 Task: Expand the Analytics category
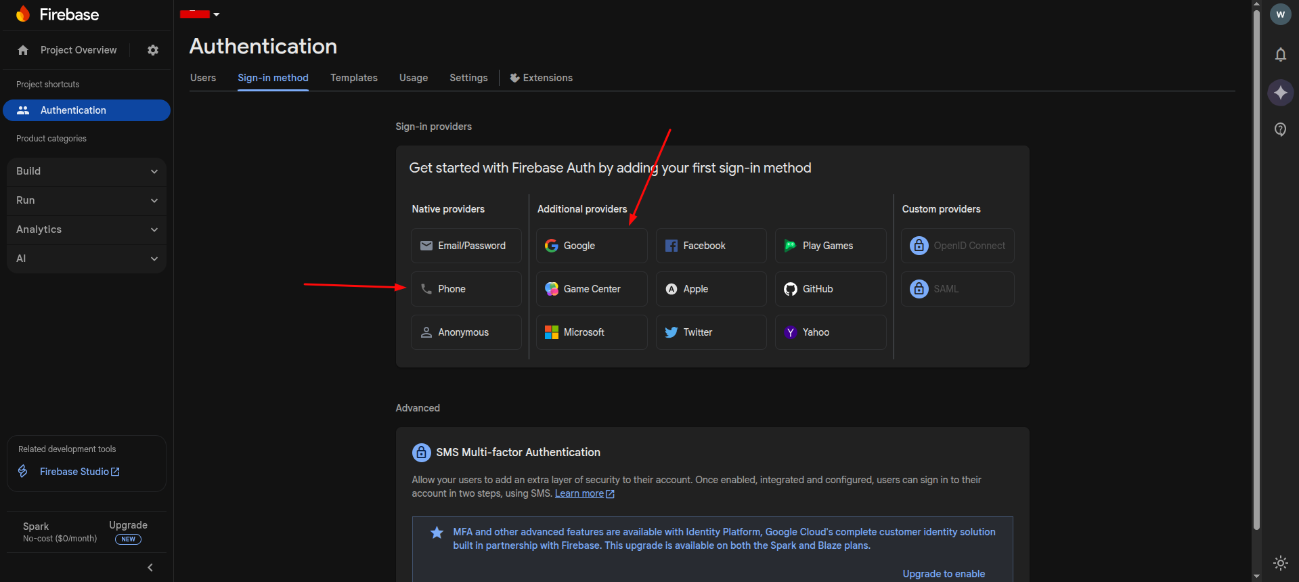(x=87, y=229)
